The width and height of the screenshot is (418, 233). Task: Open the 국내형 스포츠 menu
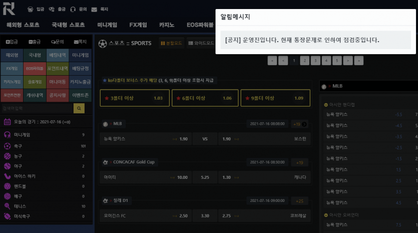(68, 25)
